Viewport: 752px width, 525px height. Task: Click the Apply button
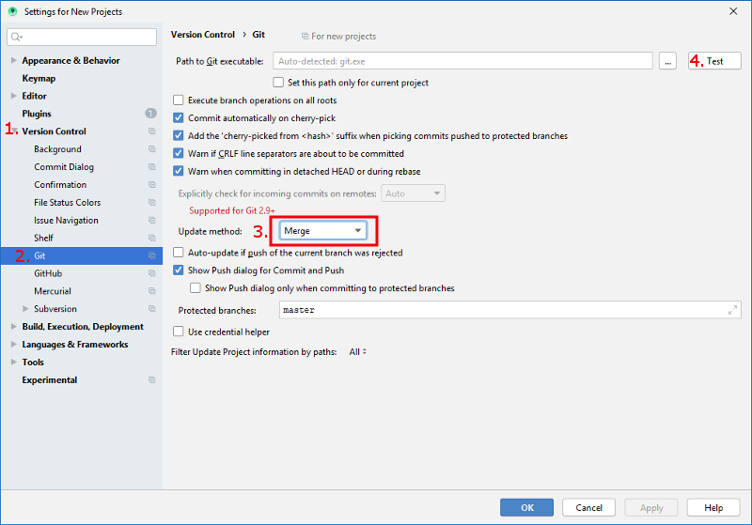pos(650,507)
